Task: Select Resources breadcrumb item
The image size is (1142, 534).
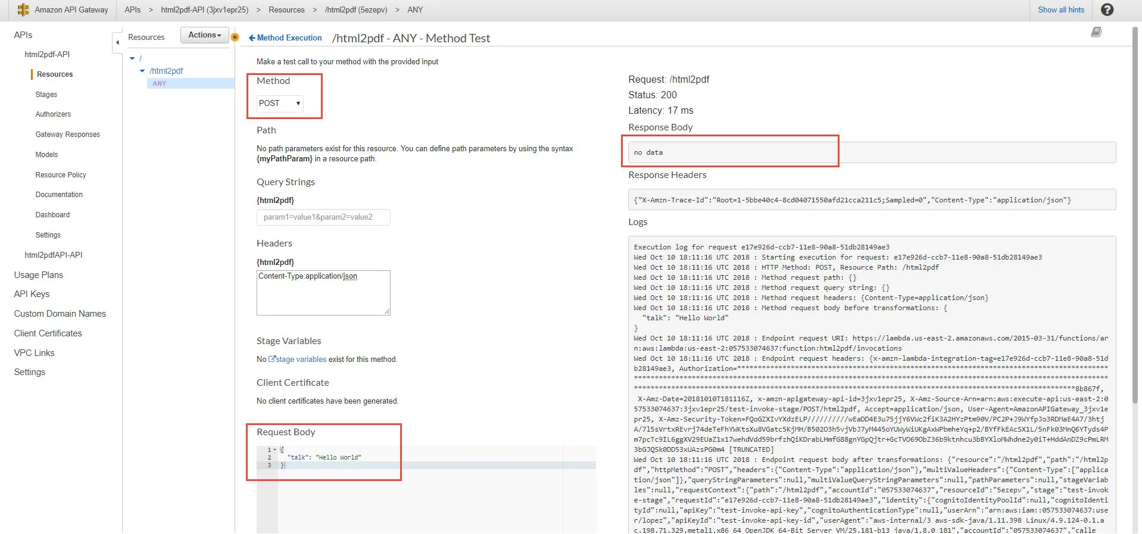Action: click(286, 10)
